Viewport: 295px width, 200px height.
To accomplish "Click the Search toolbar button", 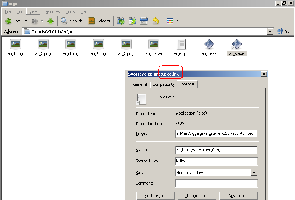I will 72,21.
